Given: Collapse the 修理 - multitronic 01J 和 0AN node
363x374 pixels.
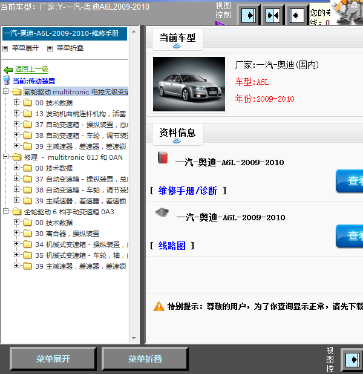Looking at the screenshot, I should click(5, 157).
